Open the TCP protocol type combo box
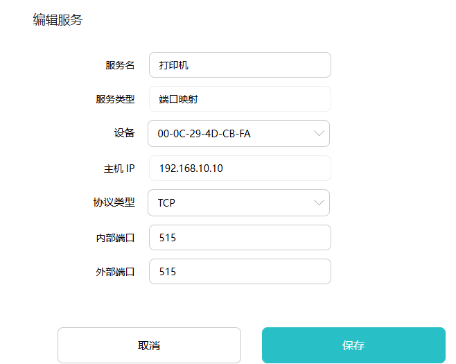The width and height of the screenshot is (456, 364). click(x=229, y=202)
